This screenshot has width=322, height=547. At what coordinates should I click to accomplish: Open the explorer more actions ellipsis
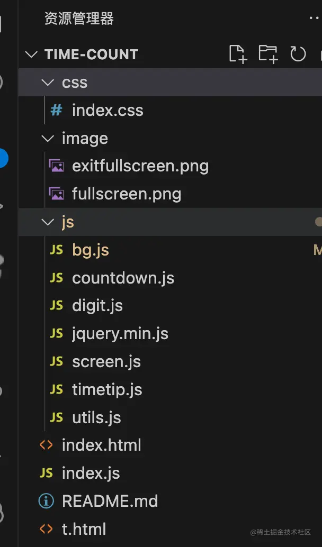click(x=315, y=19)
